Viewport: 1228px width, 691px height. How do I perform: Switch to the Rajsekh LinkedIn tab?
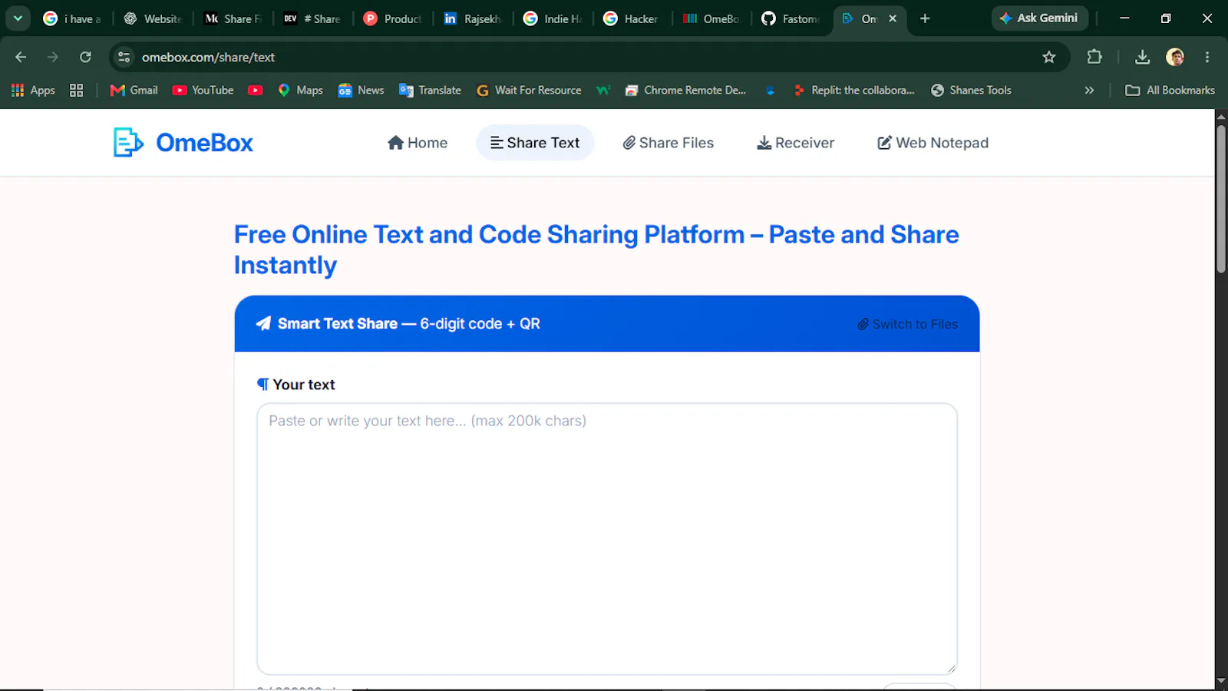pos(472,18)
